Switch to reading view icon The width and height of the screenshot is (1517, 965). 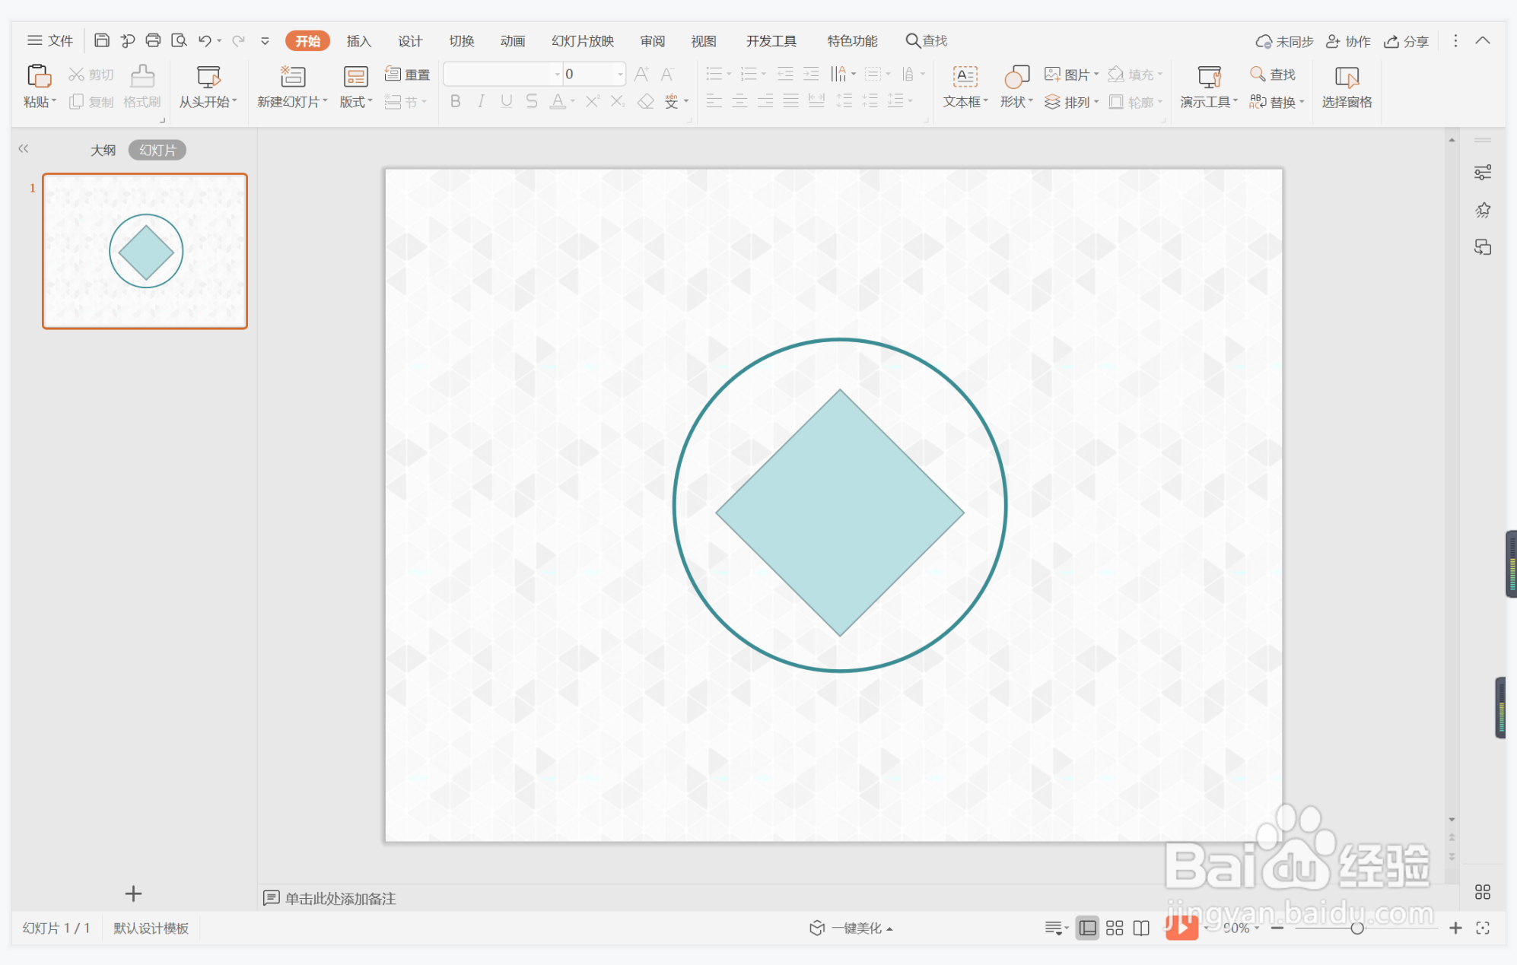[1141, 928]
